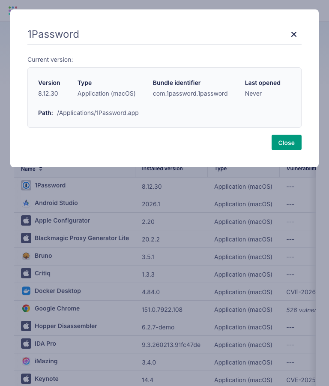329x386 pixels.
Task: Click the Keynote app icon
Action: pyautogui.click(x=26, y=379)
